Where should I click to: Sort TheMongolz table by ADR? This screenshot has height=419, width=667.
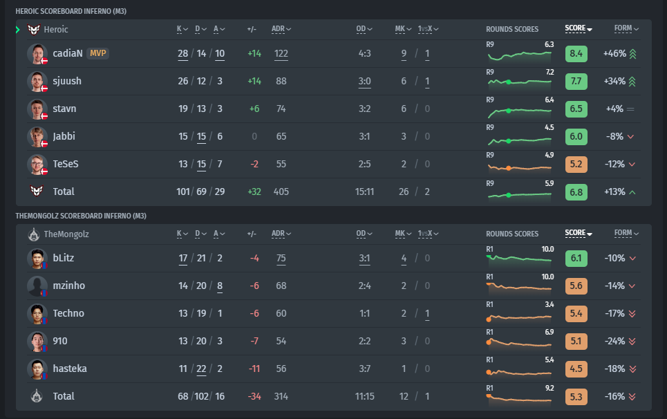(x=281, y=234)
